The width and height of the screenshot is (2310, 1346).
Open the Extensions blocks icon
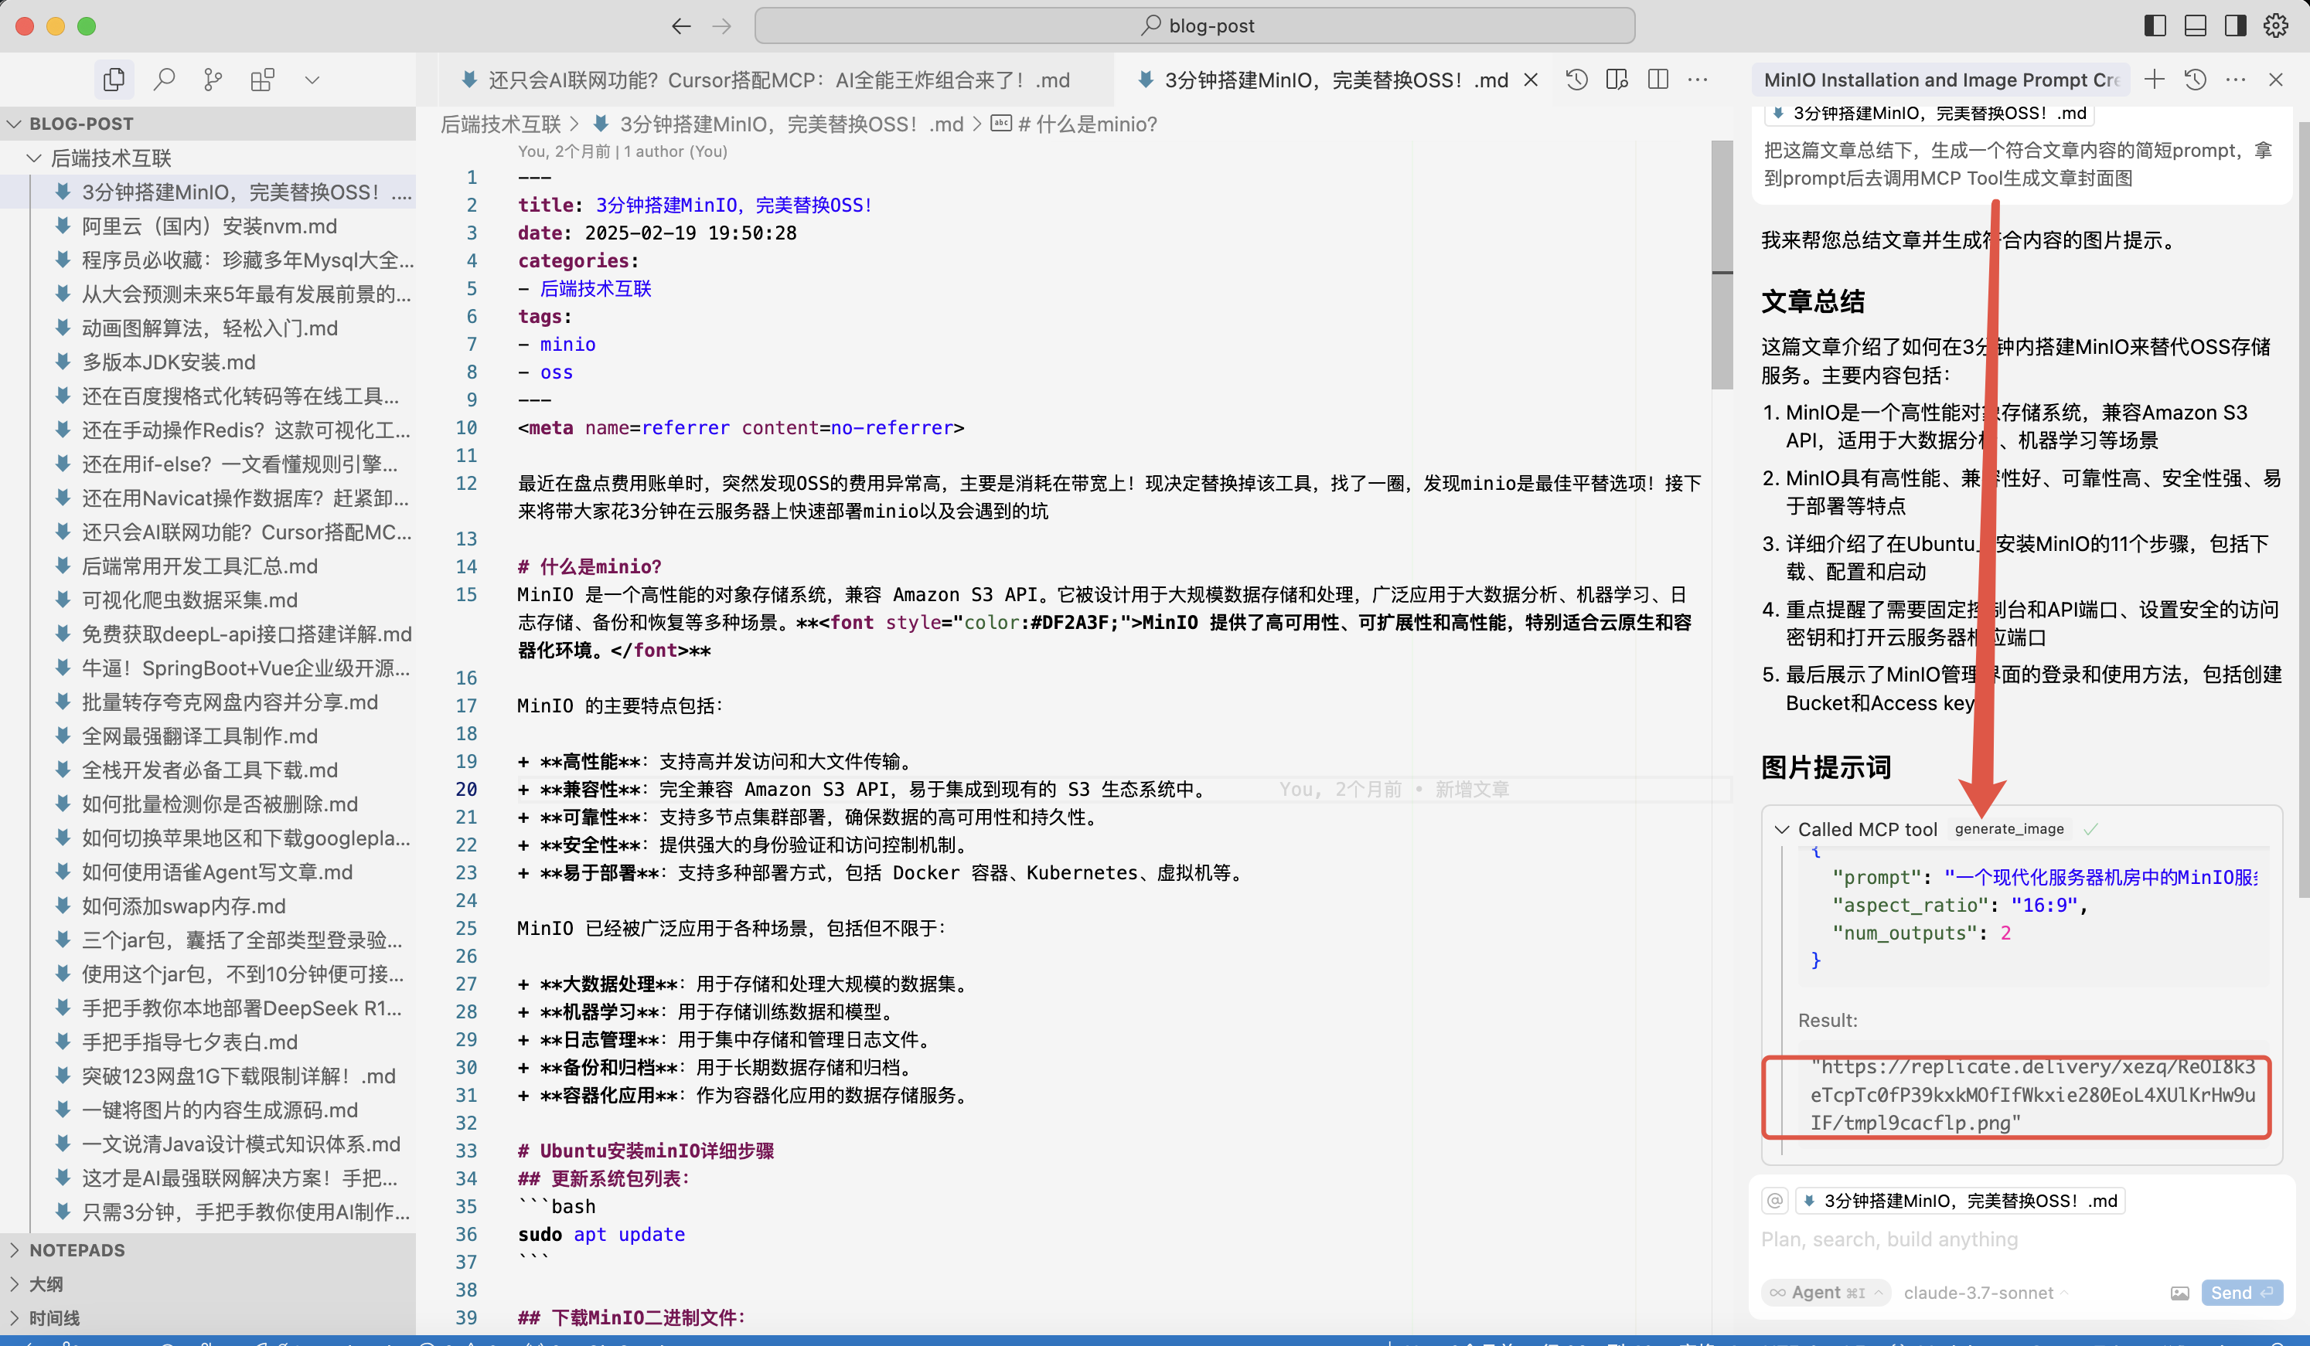pos(262,80)
